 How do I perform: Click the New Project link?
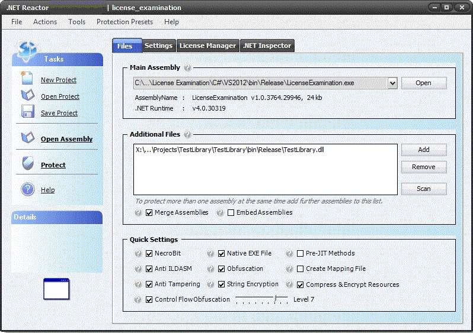[x=59, y=80]
